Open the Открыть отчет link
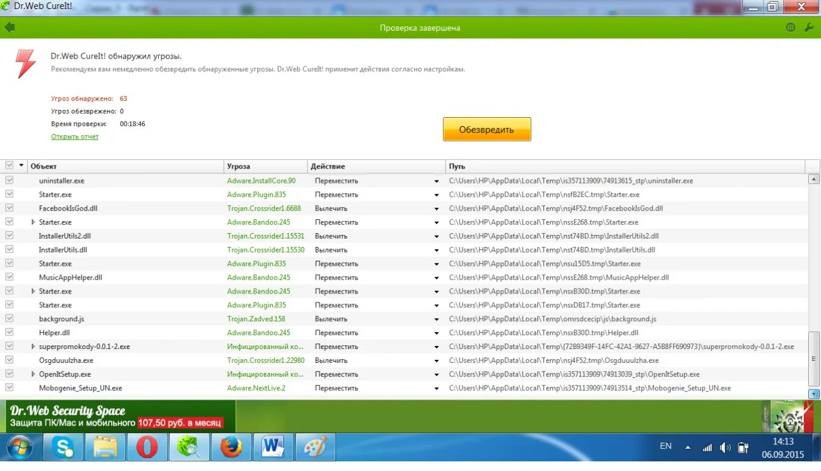The height and width of the screenshot is (471, 821). click(x=75, y=136)
